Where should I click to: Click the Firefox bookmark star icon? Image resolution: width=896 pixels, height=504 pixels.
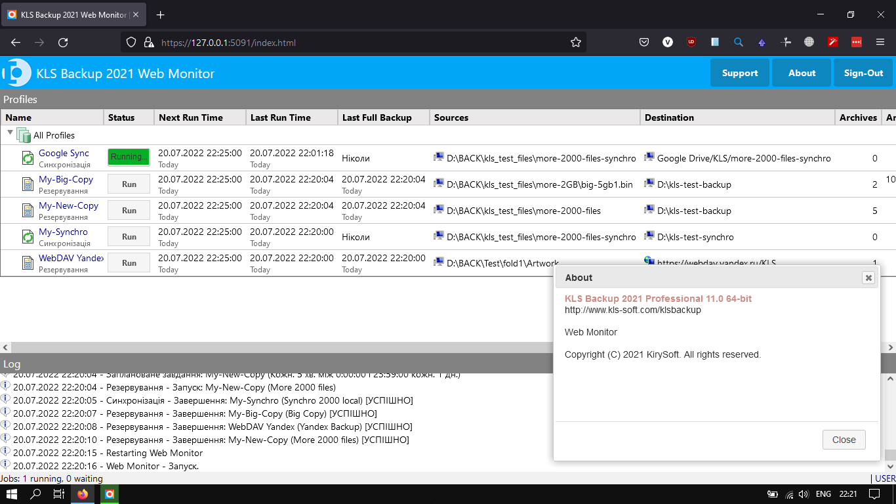(576, 42)
